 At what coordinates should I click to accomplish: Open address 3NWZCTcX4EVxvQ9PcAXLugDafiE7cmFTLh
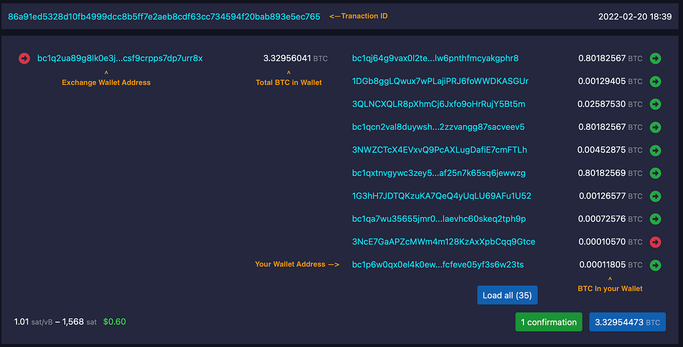click(x=440, y=150)
